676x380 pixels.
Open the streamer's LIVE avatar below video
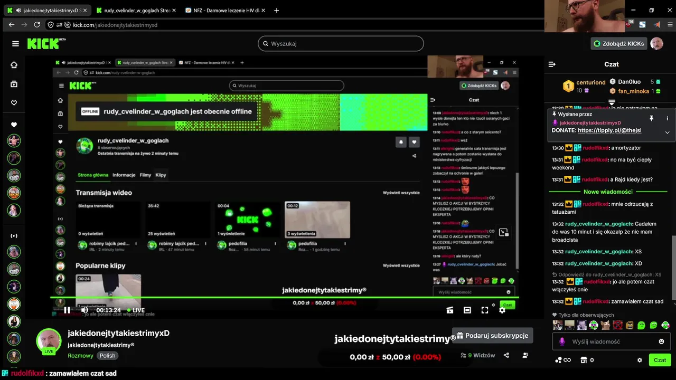coord(49,341)
